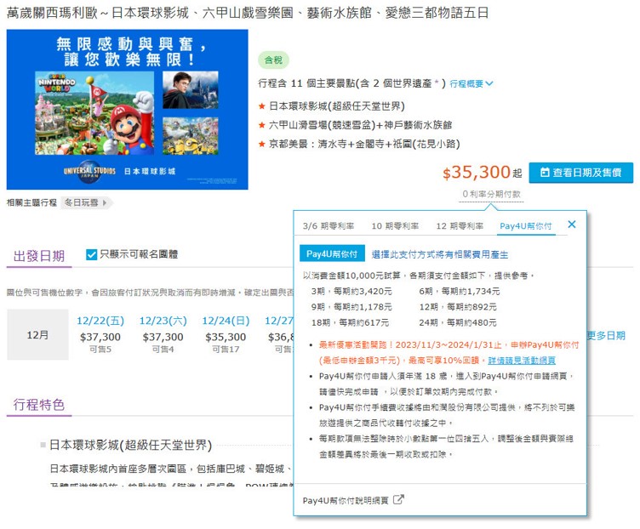This screenshot has height=529, width=640.
Task: Click 0利率分期付款 link
Action: click(x=491, y=194)
